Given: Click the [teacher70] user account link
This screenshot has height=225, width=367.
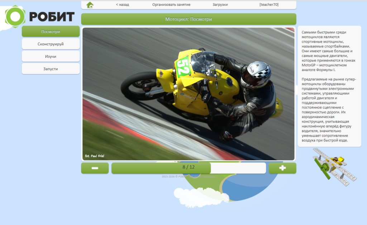Looking at the screenshot, I should (269, 5).
